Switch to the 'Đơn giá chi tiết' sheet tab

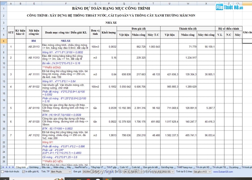point(151,167)
